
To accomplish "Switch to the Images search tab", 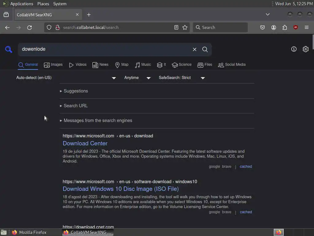I will 53,65.
